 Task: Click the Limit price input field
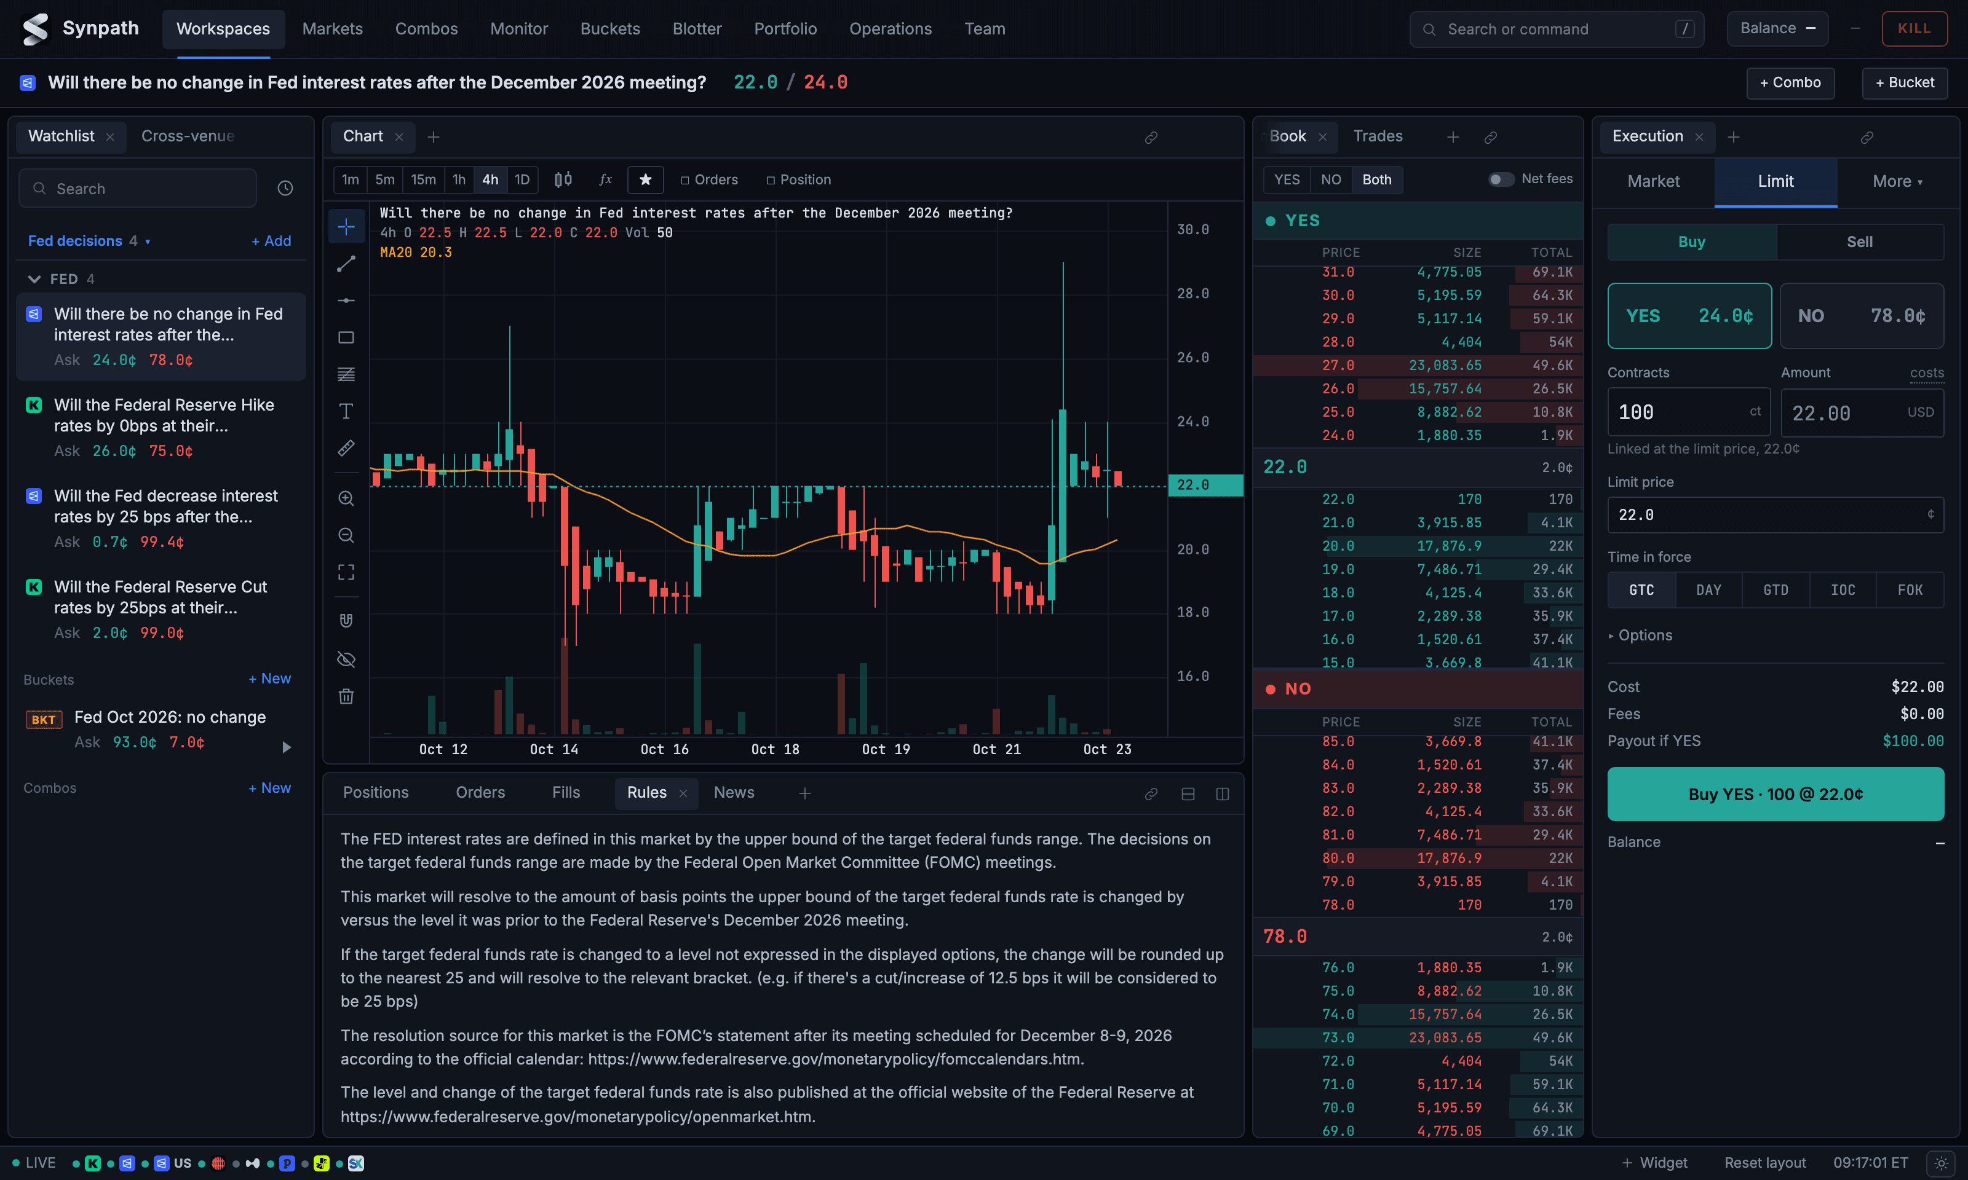point(1776,515)
